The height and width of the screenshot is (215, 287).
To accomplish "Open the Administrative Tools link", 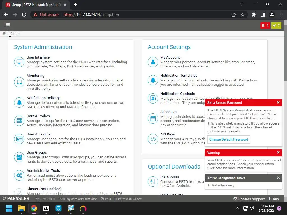I will click(x=43, y=170).
